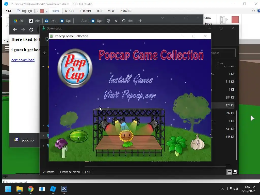Switch to the TEST ribbon tab
The height and width of the screenshot is (195, 260).
(x=100, y=11)
